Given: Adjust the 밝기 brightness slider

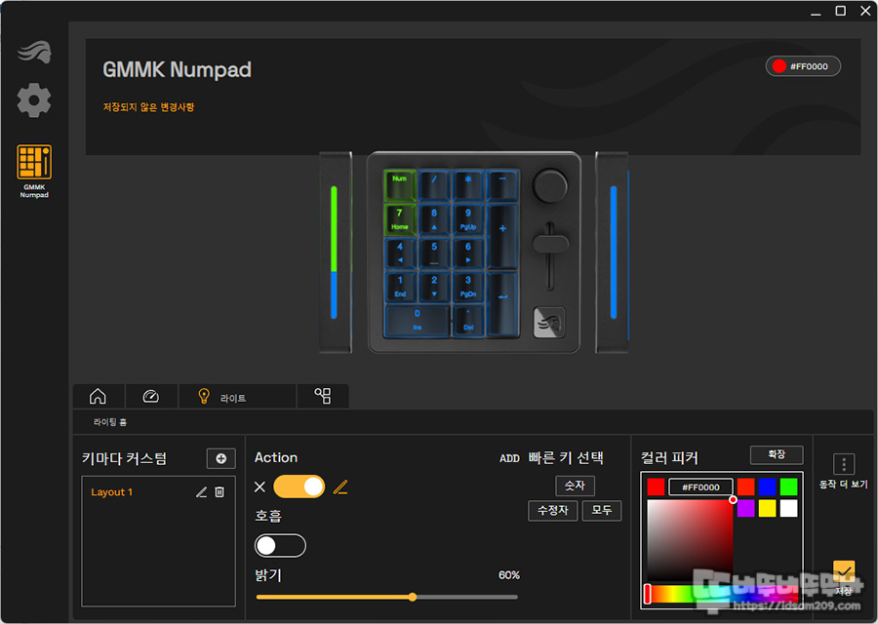Looking at the screenshot, I should point(387,597).
